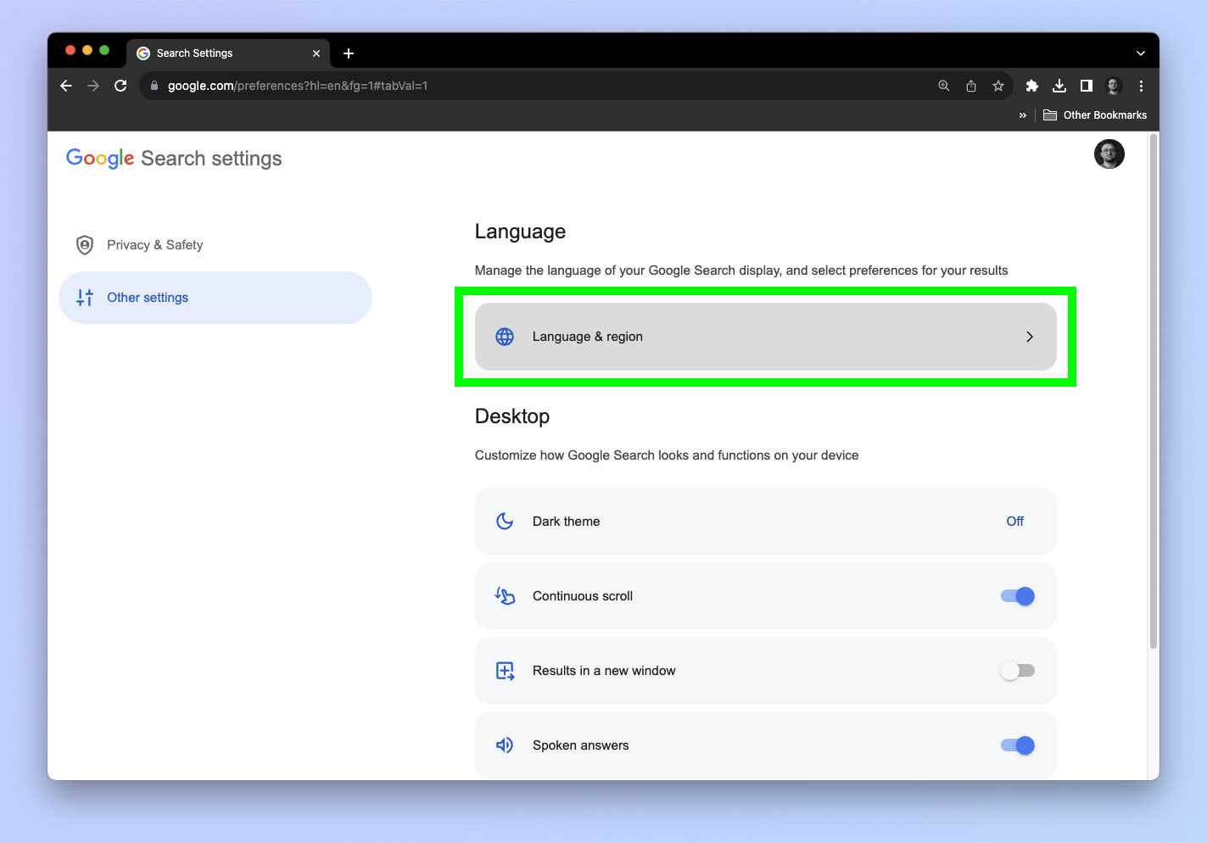Open a new tab with the plus button
The width and height of the screenshot is (1207, 843).
coord(348,53)
